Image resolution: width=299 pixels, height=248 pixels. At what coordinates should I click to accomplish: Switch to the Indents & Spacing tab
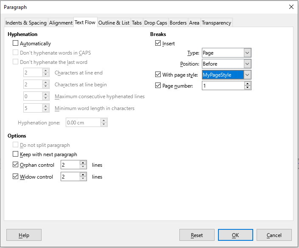26,23
